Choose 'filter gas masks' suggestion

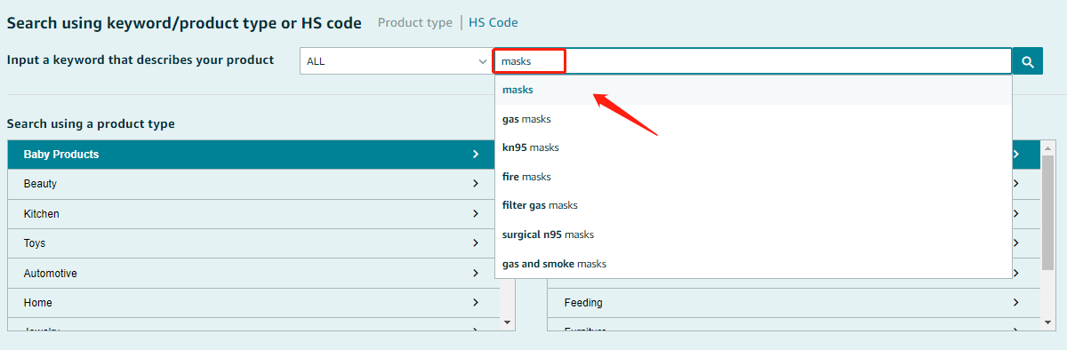[x=753, y=205]
